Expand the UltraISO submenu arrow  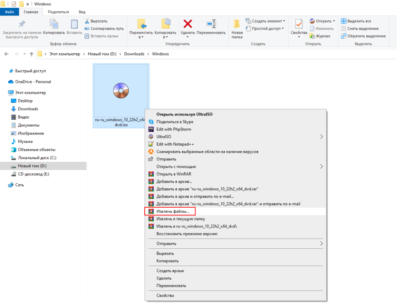tap(321, 137)
